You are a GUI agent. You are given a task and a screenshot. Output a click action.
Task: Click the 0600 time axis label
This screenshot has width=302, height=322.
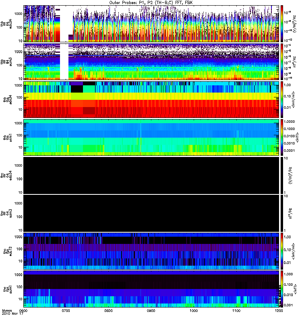(x=23, y=310)
